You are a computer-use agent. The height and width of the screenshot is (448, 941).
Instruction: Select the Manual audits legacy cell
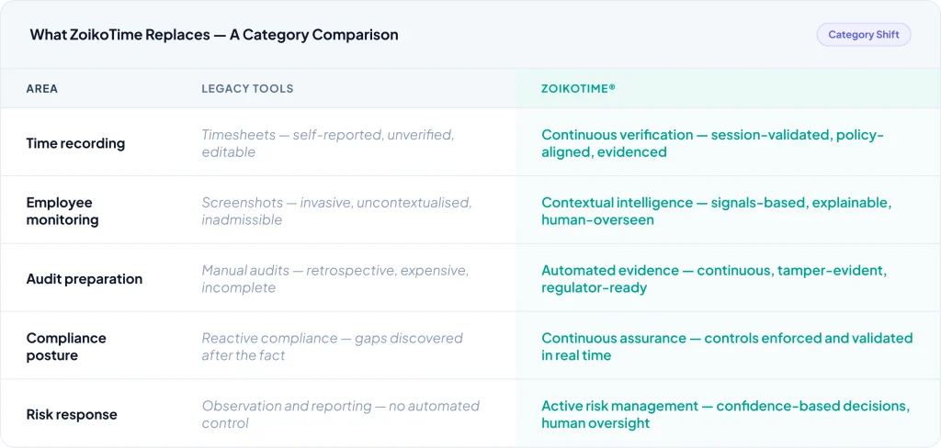334,279
